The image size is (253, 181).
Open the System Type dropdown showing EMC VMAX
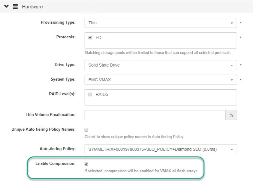(160, 80)
